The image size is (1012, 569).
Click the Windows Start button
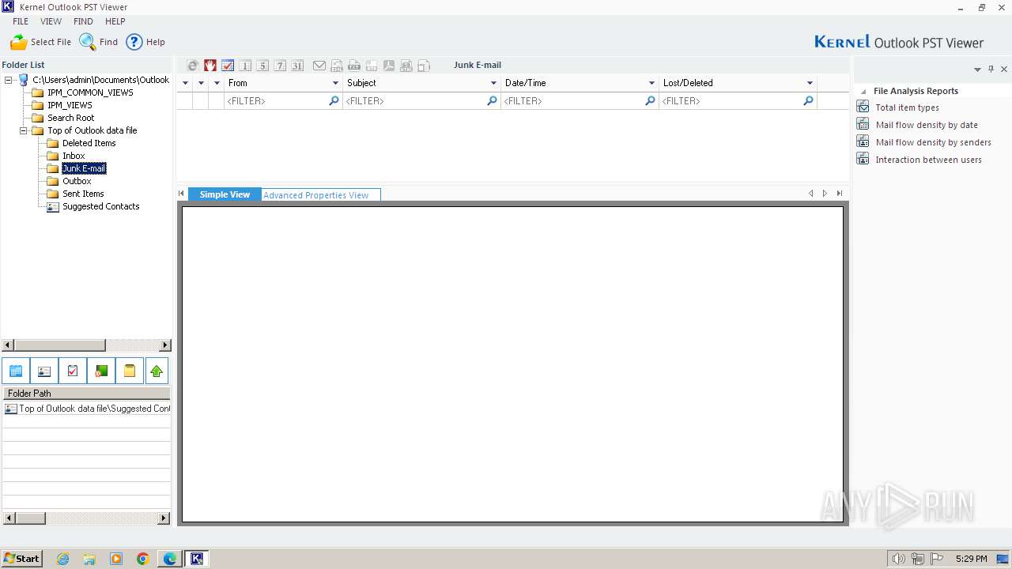coord(22,558)
